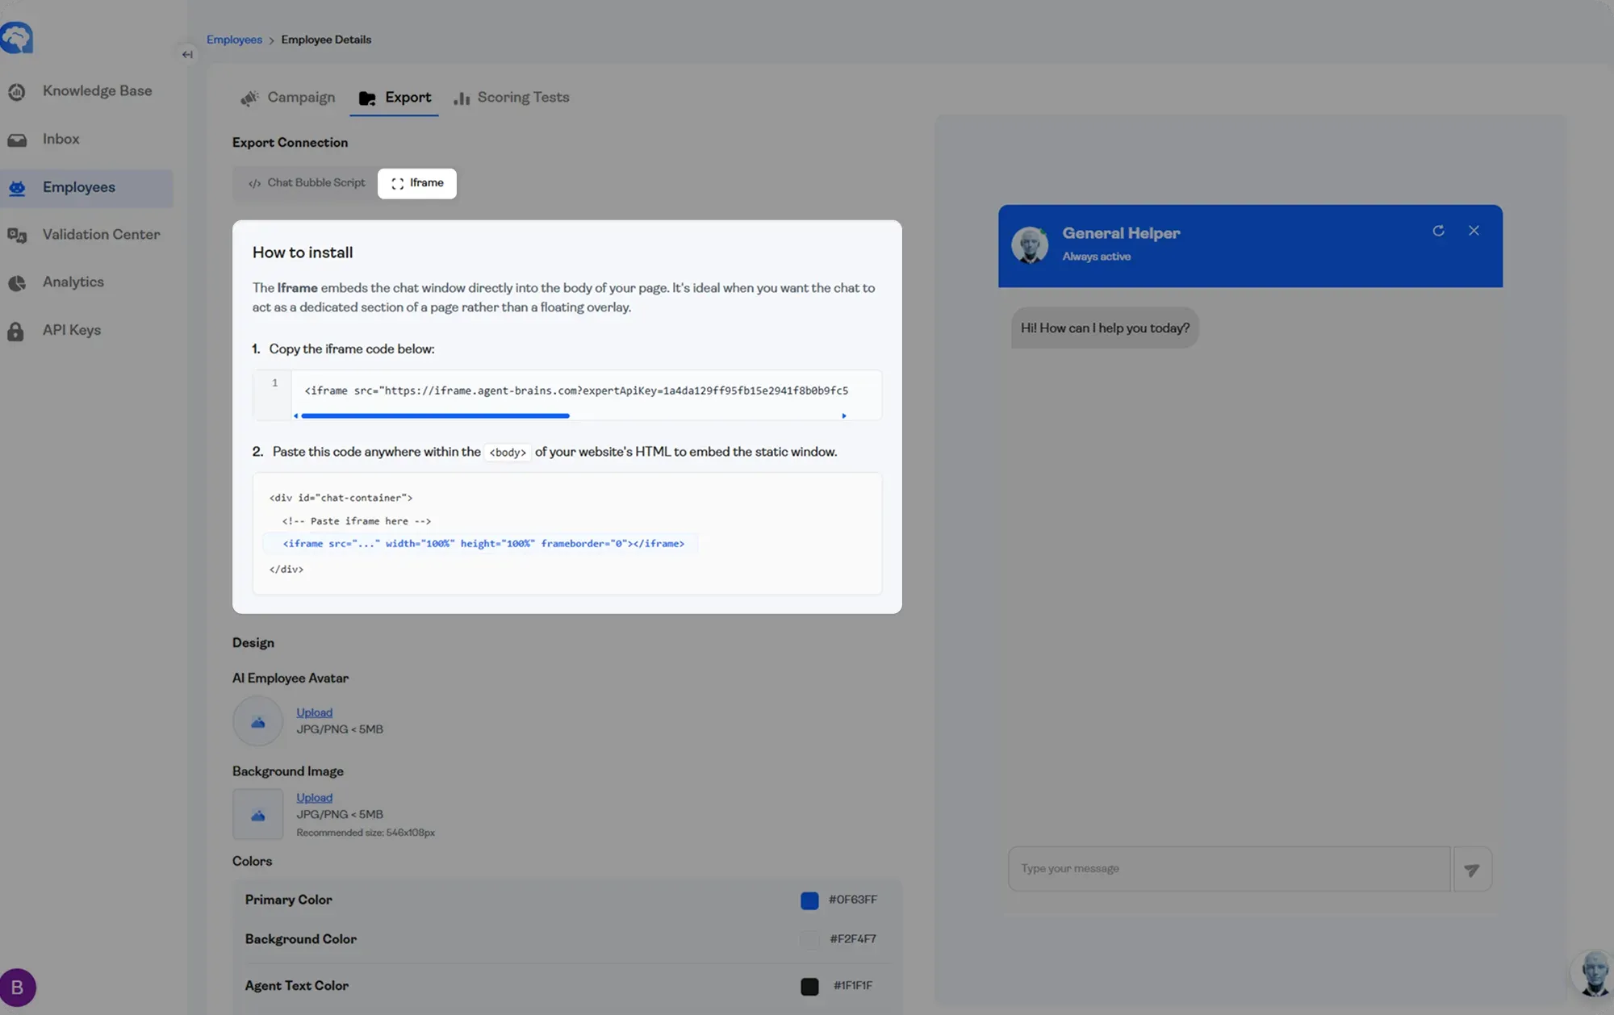Click the Employees breadcrumb link
The height and width of the screenshot is (1015, 1614).
[x=234, y=40]
